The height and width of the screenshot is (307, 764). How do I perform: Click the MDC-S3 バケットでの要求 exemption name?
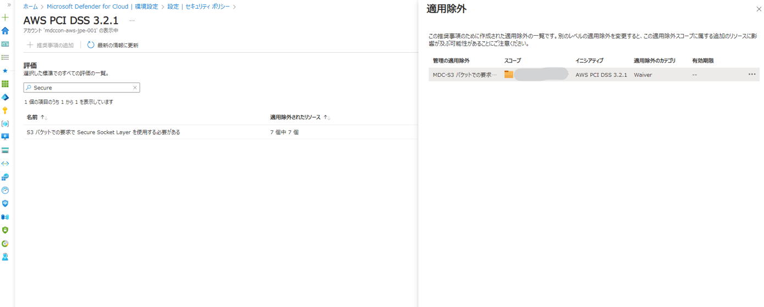(464, 75)
